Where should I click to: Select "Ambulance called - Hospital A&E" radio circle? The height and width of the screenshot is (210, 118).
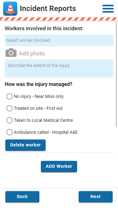9,132
